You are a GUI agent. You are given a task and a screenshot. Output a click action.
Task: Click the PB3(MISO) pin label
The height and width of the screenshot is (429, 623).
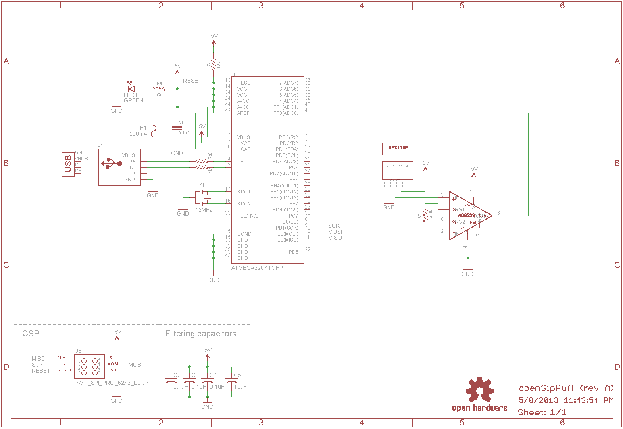(x=286, y=240)
